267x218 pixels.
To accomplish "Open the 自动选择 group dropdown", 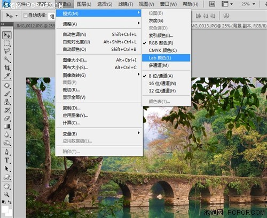I will point(52,16).
